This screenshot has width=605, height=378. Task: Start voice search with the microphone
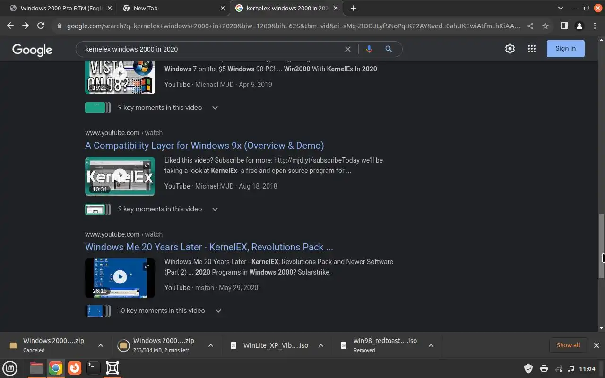369,49
